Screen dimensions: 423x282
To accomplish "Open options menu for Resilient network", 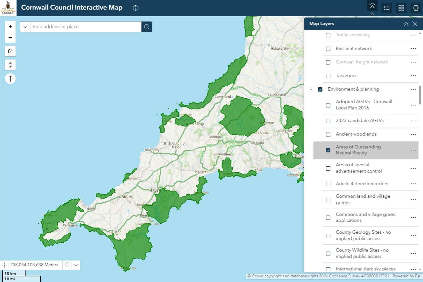I will [413, 49].
